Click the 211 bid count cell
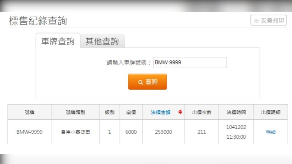This screenshot has width=292, height=164. pyautogui.click(x=202, y=132)
